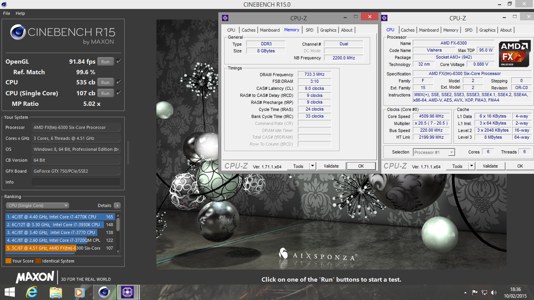This screenshot has height=300, width=534.
Task: Click the ranking list vertical scrollbar
Action: (118, 233)
